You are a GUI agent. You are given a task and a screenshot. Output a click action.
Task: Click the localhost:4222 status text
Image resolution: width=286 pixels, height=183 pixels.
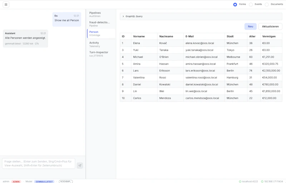pos(250,181)
